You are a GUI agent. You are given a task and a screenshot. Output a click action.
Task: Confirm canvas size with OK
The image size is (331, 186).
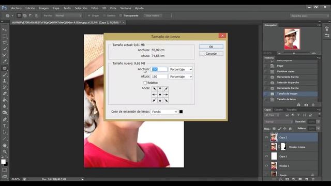(211, 47)
